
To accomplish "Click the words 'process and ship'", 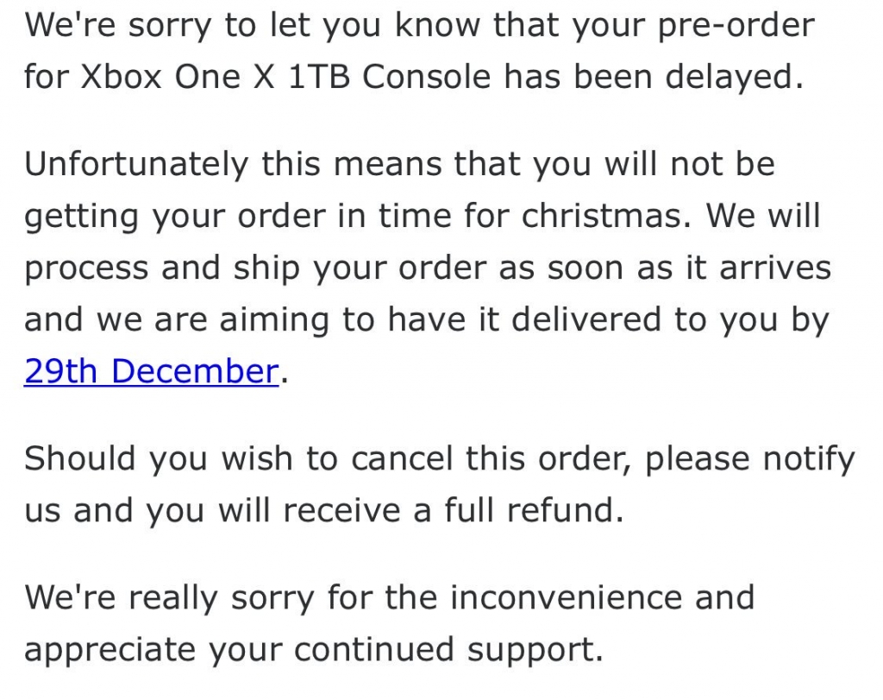I will (162, 268).
